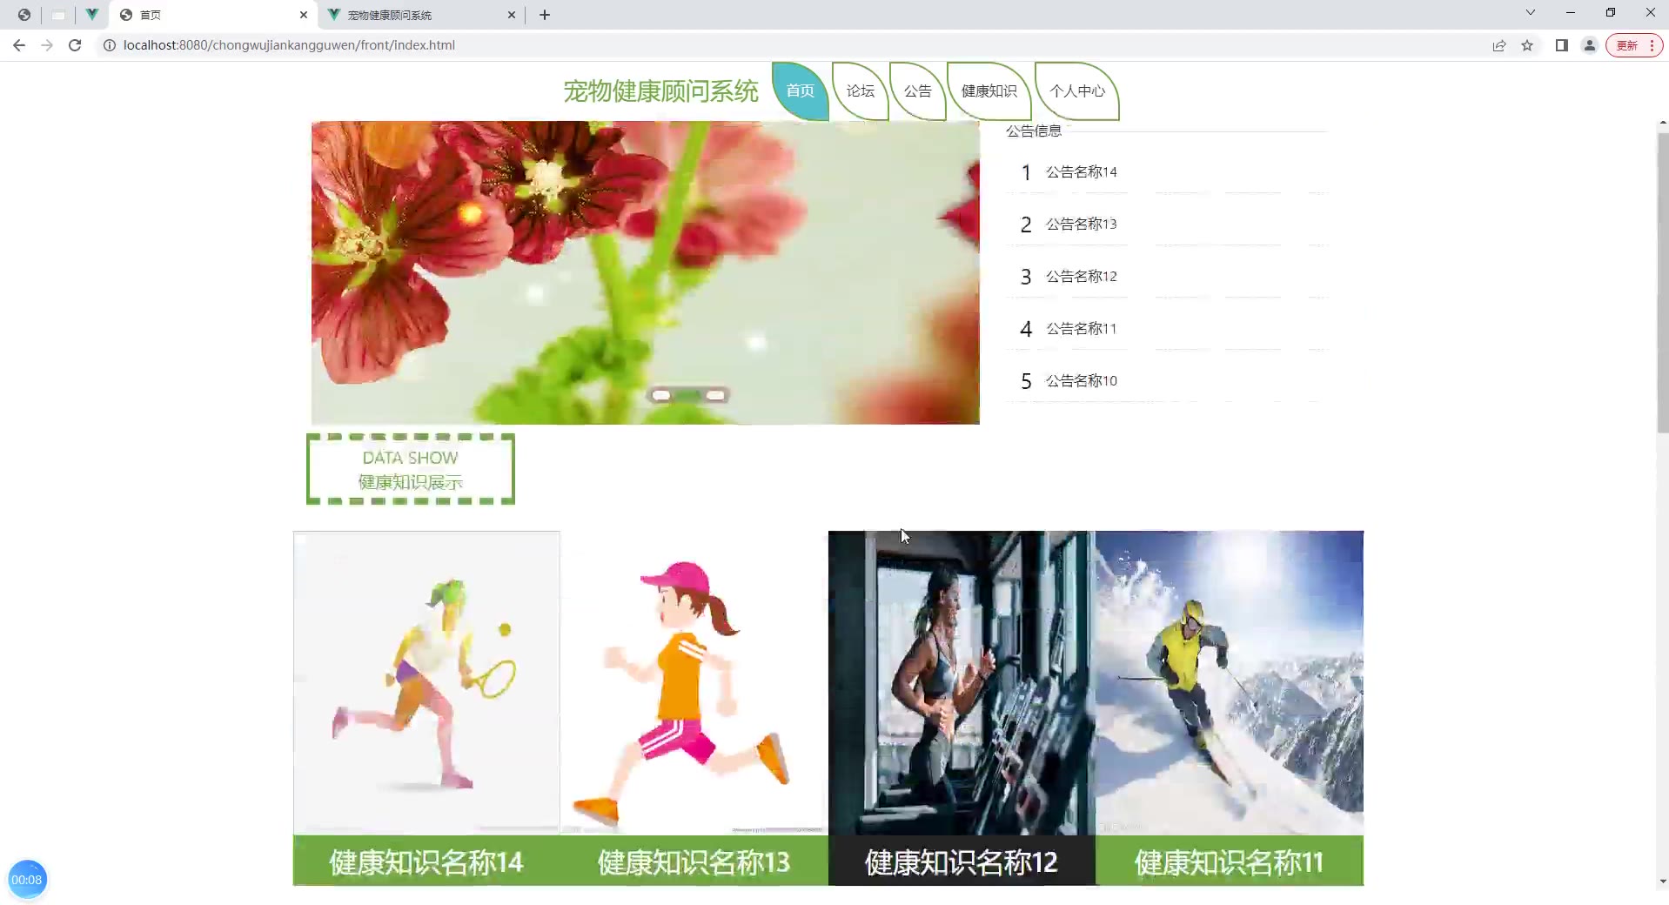Image resolution: width=1669 pixels, height=905 pixels.
Task: Click the browser forward arrow
Action: click(x=47, y=45)
